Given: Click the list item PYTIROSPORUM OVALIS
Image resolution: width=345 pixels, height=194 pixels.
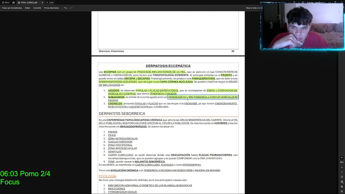Looking at the screenshot, I should click(122, 192).
